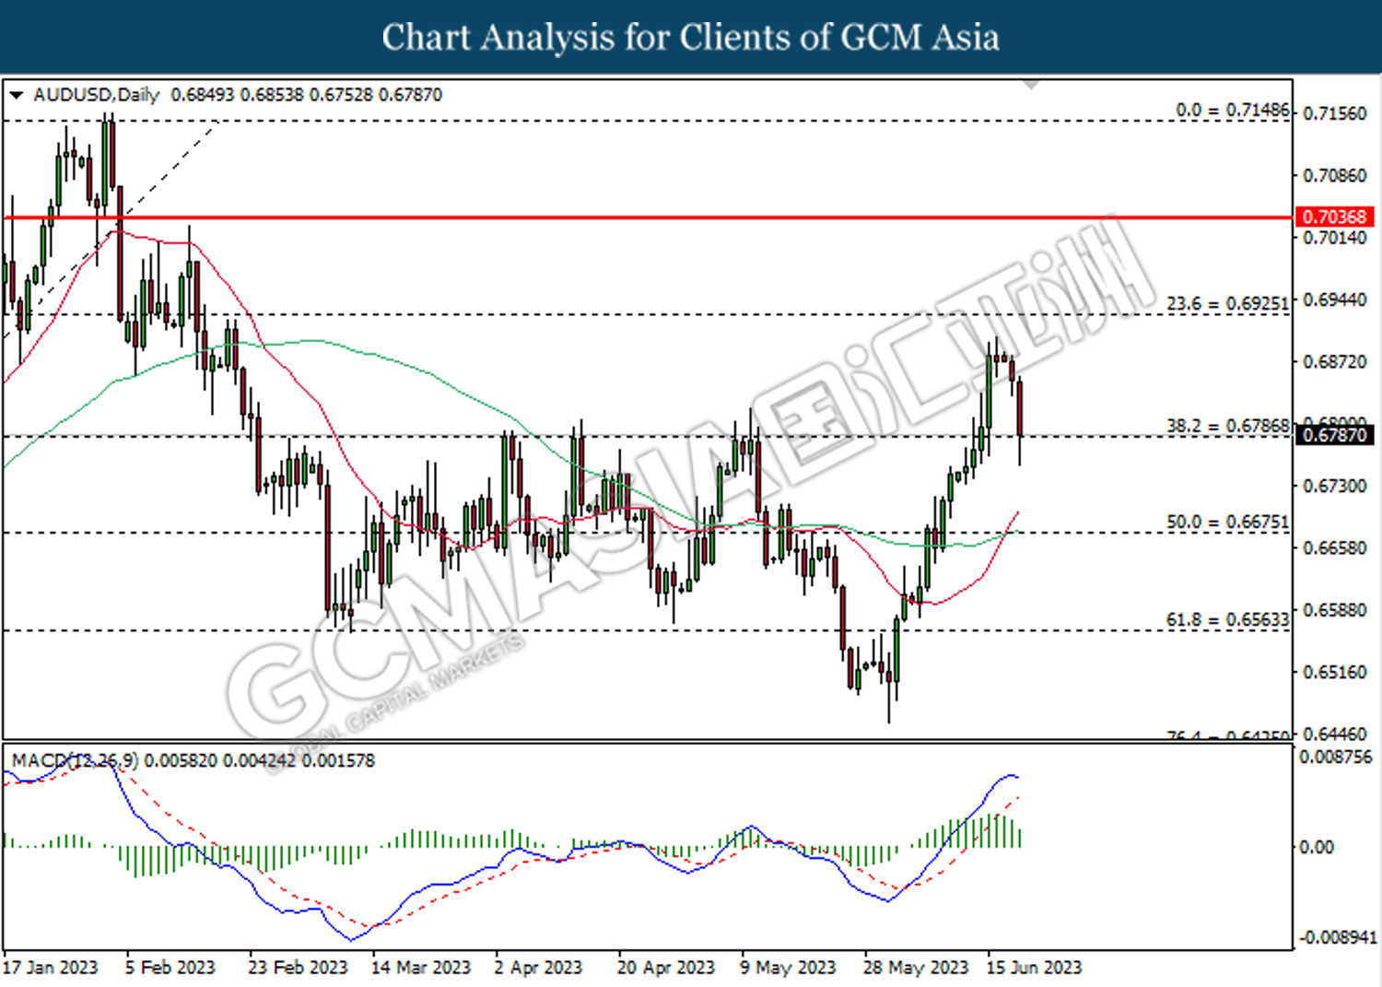This screenshot has width=1382, height=987.
Task: Click the MACD(12,26,9) indicator label
Action: (x=75, y=760)
